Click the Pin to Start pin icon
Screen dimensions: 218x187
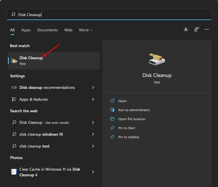click(112, 128)
